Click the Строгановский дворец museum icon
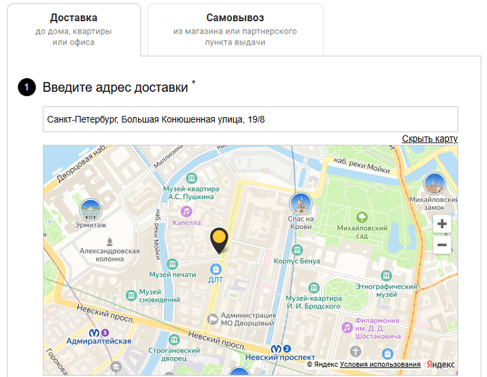Viewport: 487px width, 377px height. [174, 340]
